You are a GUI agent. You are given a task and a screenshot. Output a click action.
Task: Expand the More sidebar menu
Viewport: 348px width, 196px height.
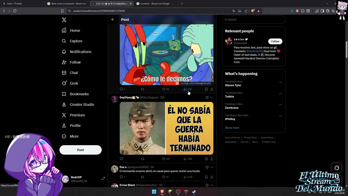70,136
